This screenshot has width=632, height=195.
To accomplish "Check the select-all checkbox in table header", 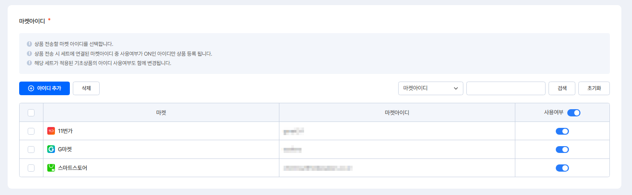I will pos(31,113).
